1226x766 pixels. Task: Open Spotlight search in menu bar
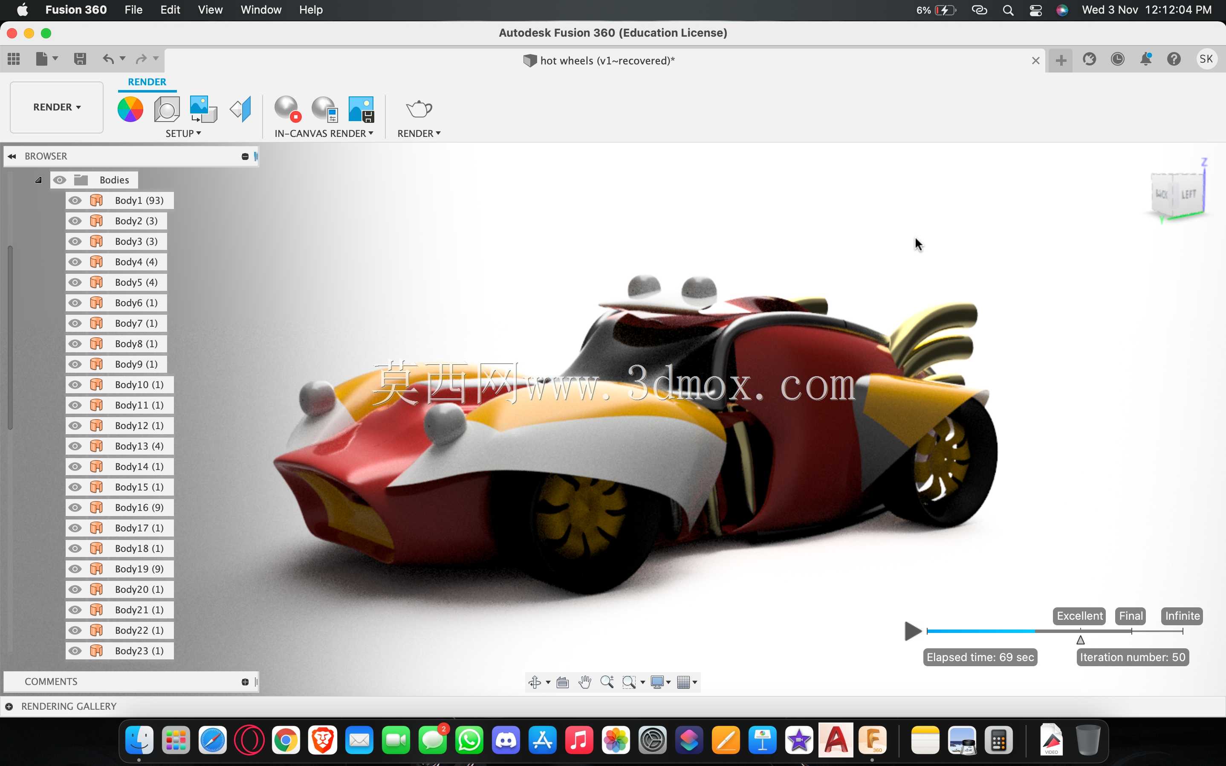1008,10
